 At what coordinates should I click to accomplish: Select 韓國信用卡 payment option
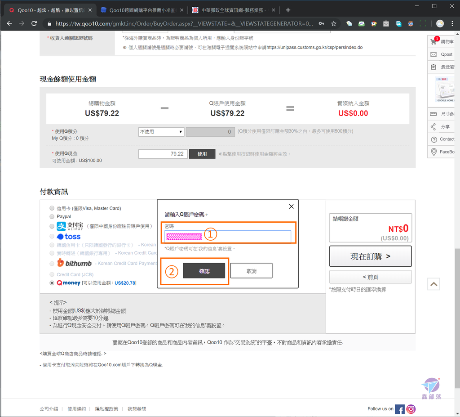click(52, 245)
